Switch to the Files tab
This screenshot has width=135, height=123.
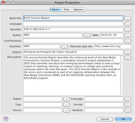(x=66, y=9)
